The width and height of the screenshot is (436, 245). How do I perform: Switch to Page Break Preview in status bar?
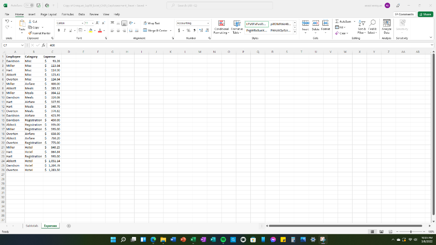pyautogui.click(x=390, y=232)
